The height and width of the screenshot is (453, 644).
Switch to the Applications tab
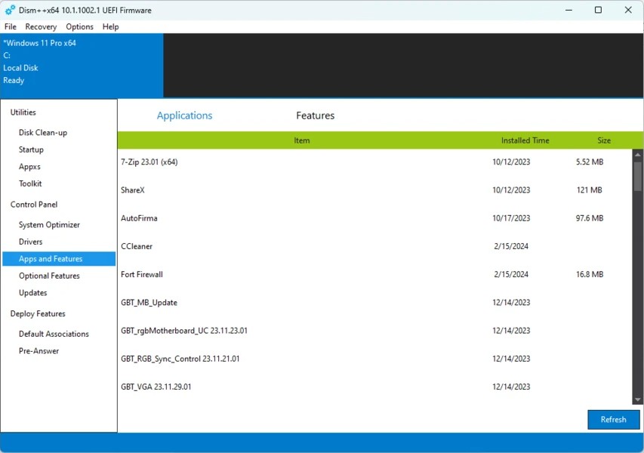pos(184,116)
